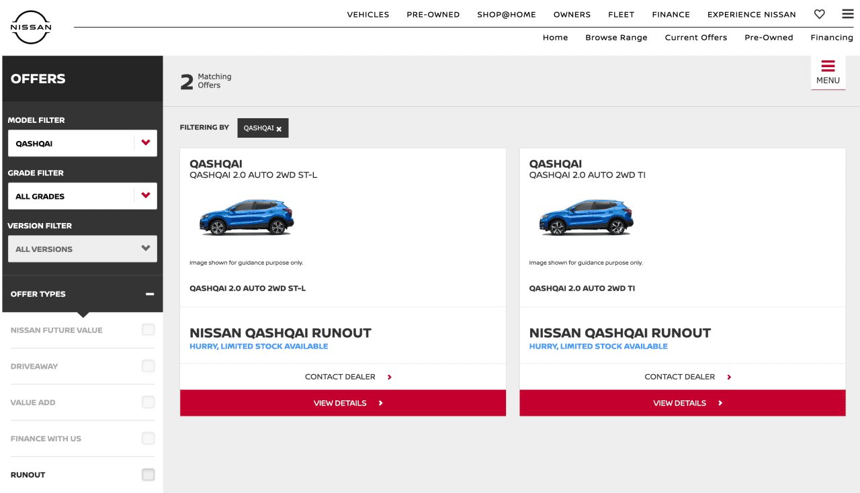
Task: Open the Fleet menu
Action: (621, 15)
